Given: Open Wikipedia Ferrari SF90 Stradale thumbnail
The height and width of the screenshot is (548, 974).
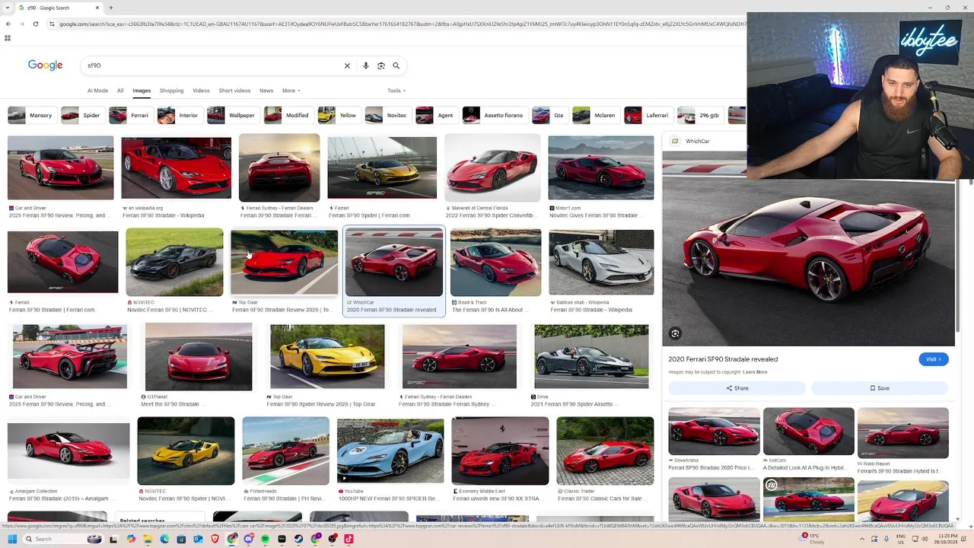Looking at the screenshot, I should tap(176, 168).
